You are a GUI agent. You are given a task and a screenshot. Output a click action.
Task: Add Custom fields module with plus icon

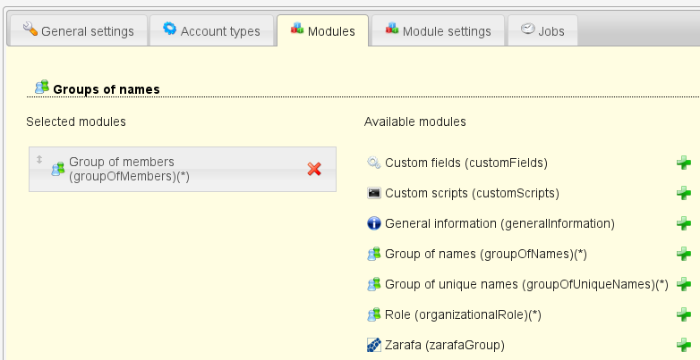pyautogui.click(x=684, y=163)
